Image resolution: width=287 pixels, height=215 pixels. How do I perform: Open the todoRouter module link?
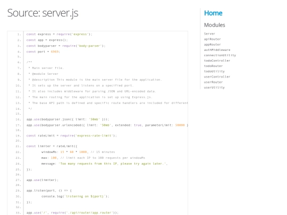[213, 66]
